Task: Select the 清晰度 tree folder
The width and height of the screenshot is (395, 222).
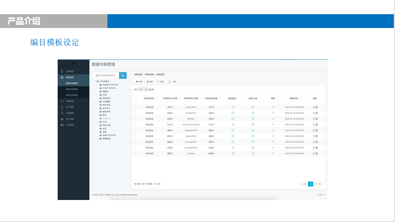Action: tap(104, 92)
